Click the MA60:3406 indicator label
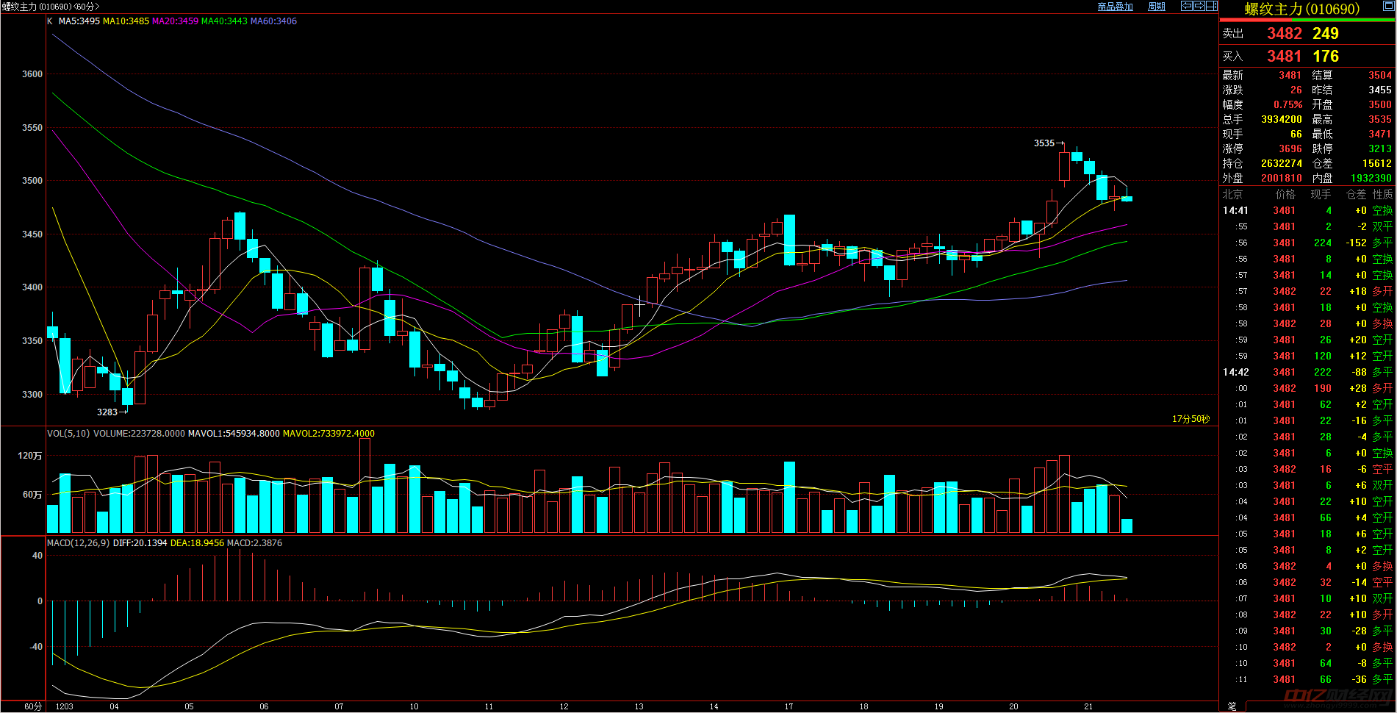Viewport: 1397px width, 713px height. (273, 21)
